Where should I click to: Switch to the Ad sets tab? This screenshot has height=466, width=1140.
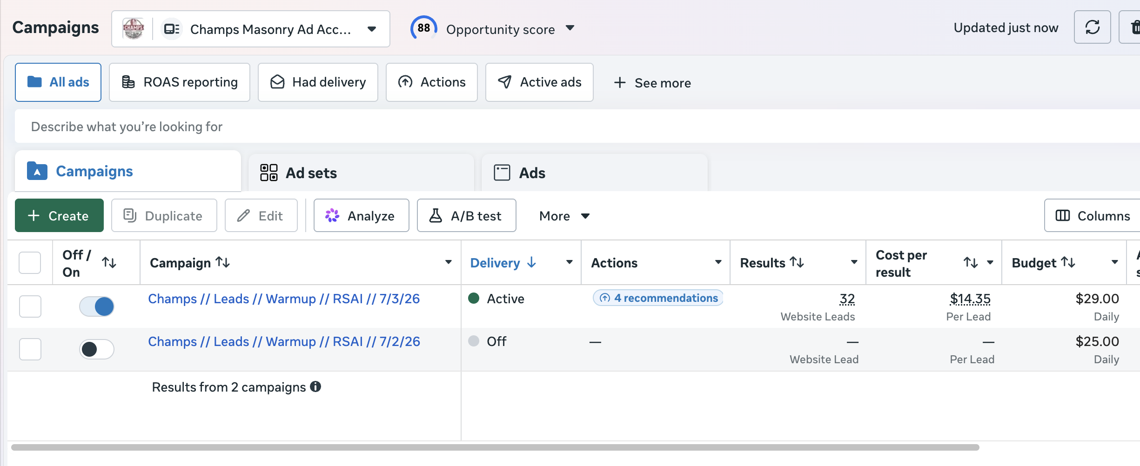coord(361,173)
